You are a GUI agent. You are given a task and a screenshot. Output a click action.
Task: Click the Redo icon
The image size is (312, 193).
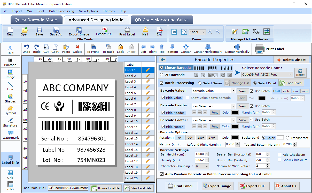(x=37, y=49)
